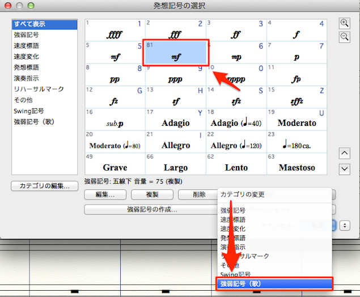This screenshot has width=360, height=297.
Task: Click the 削除 button
Action: (x=199, y=194)
